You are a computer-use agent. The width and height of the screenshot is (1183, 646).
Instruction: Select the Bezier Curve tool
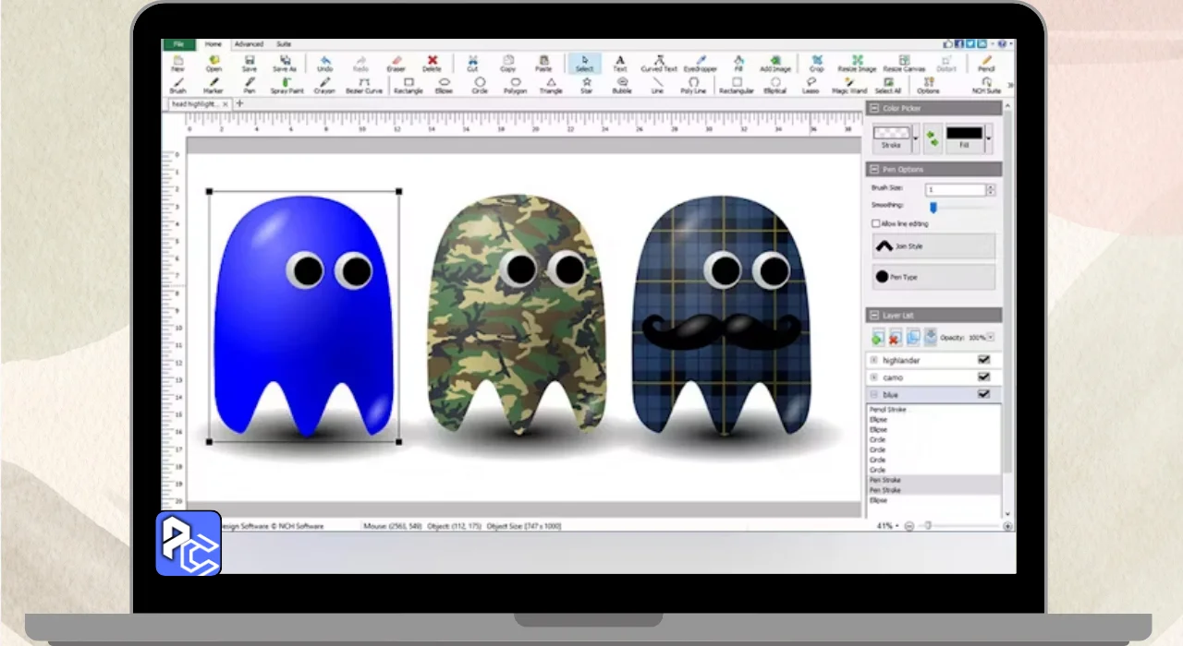(x=364, y=85)
